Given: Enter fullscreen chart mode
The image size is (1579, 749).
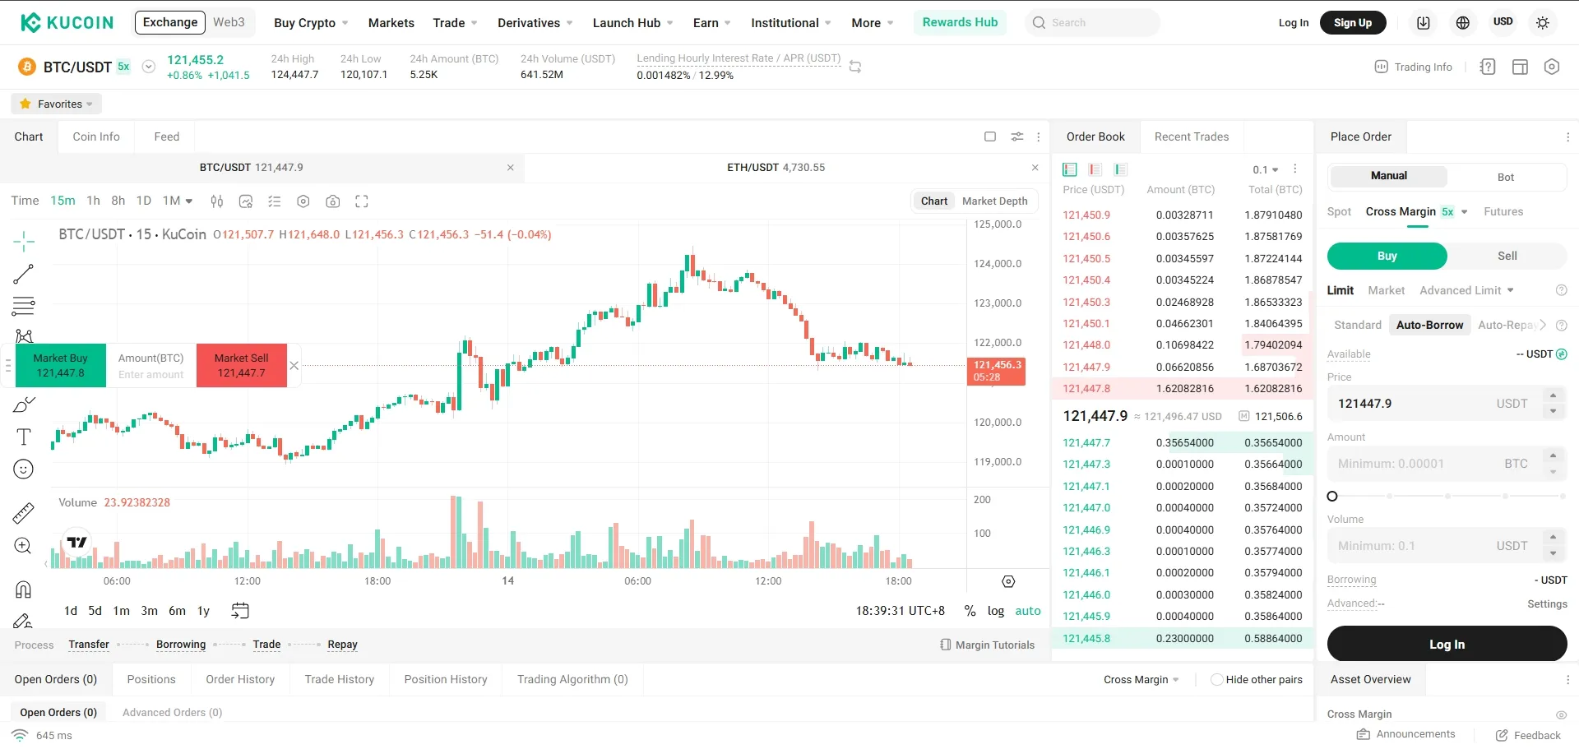Looking at the screenshot, I should [362, 201].
